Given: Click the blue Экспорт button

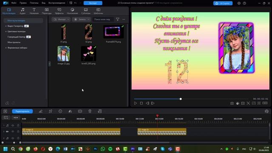Looking at the screenshot, I should 93,3.
